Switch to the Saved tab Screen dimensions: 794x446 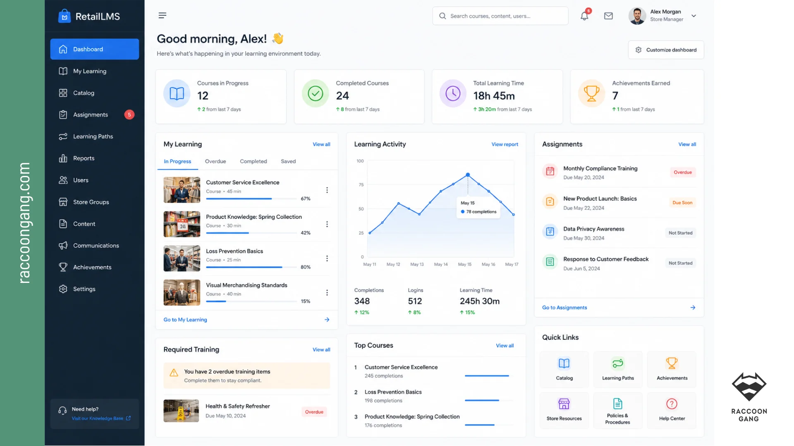pyautogui.click(x=288, y=161)
